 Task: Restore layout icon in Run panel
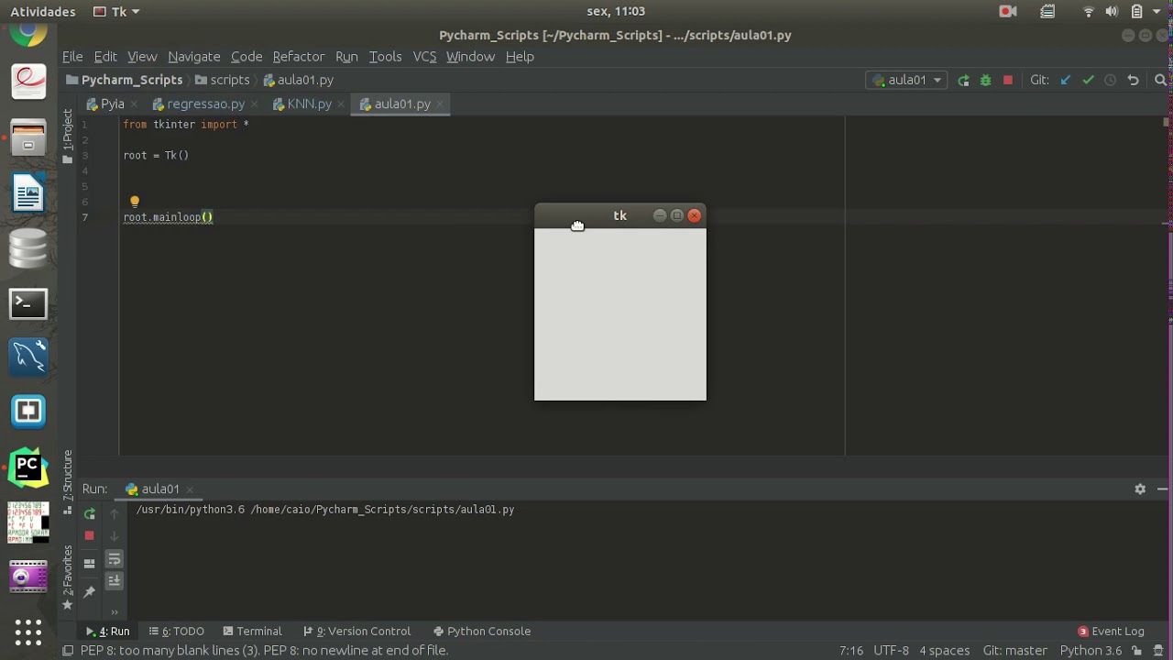coord(89,564)
